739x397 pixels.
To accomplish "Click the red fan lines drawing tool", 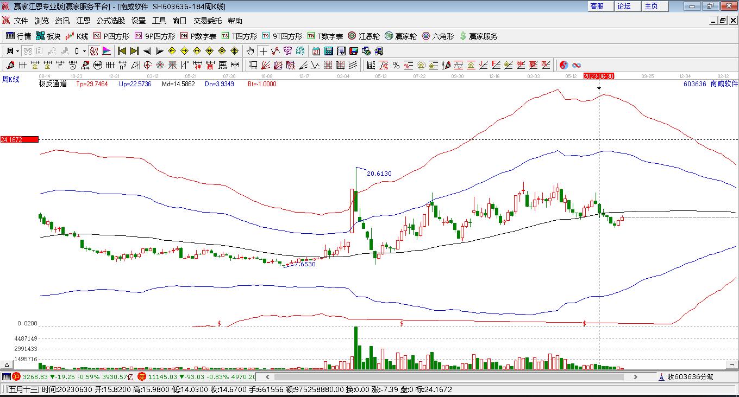I will tap(266, 66).
